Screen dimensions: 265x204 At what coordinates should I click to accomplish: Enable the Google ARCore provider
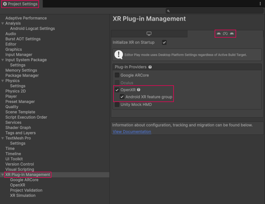(117, 75)
